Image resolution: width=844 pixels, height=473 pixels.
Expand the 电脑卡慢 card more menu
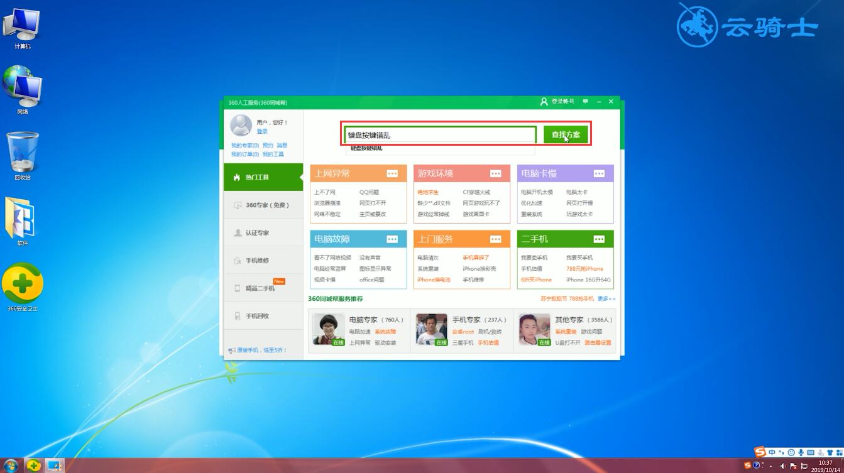click(x=599, y=173)
